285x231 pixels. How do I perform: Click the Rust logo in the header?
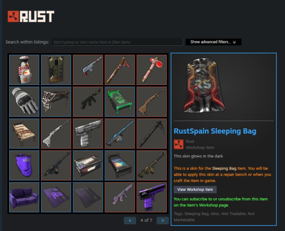coord(31,16)
